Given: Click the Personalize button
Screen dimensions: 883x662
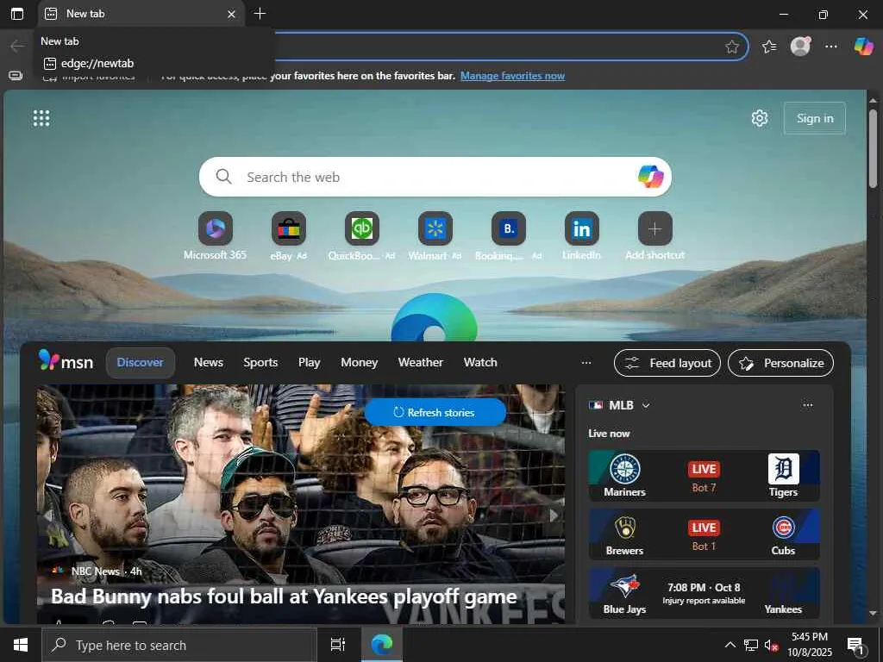Looking at the screenshot, I should coord(780,363).
